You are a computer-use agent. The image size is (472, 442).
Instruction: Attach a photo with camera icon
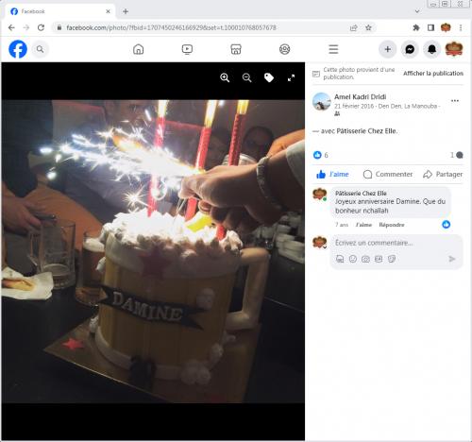click(365, 259)
